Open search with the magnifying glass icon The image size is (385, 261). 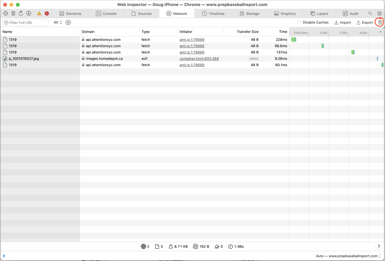point(370,13)
